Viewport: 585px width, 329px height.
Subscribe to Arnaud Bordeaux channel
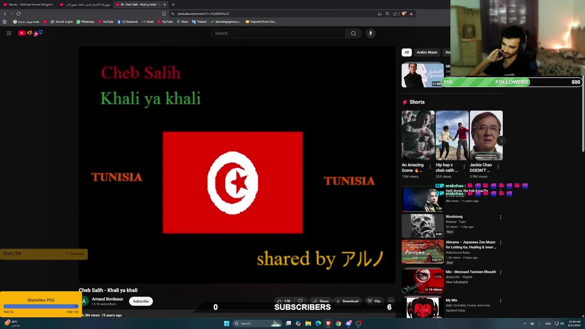click(x=141, y=301)
